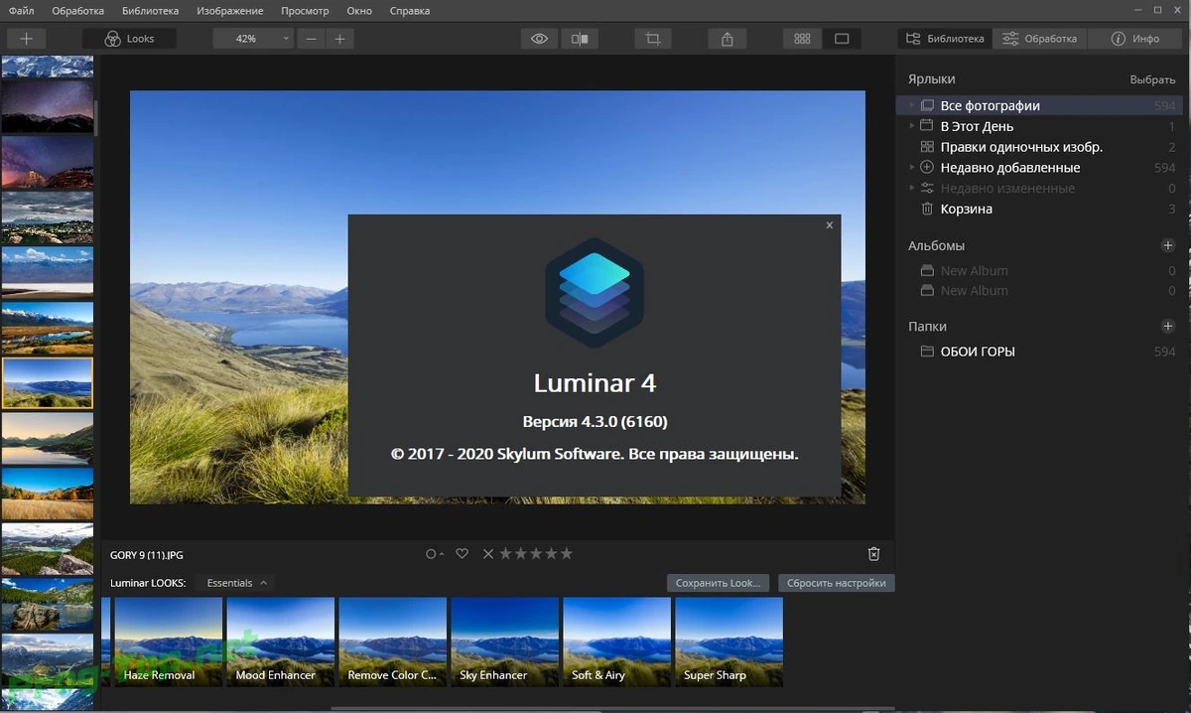
Task: Click Сохранить Look... button
Action: coord(719,583)
